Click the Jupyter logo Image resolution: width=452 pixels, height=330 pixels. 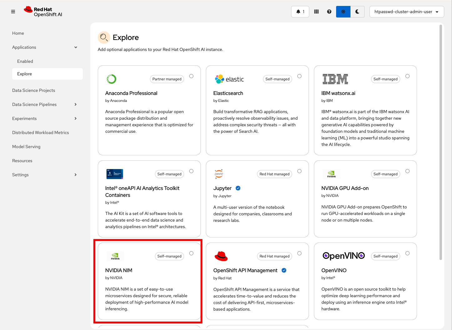(x=219, y=174)
